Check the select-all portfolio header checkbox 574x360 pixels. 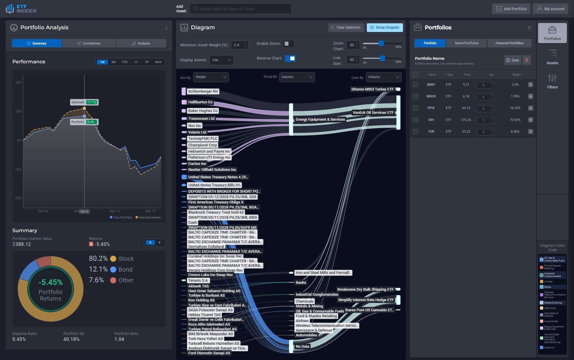click(416, 74)
